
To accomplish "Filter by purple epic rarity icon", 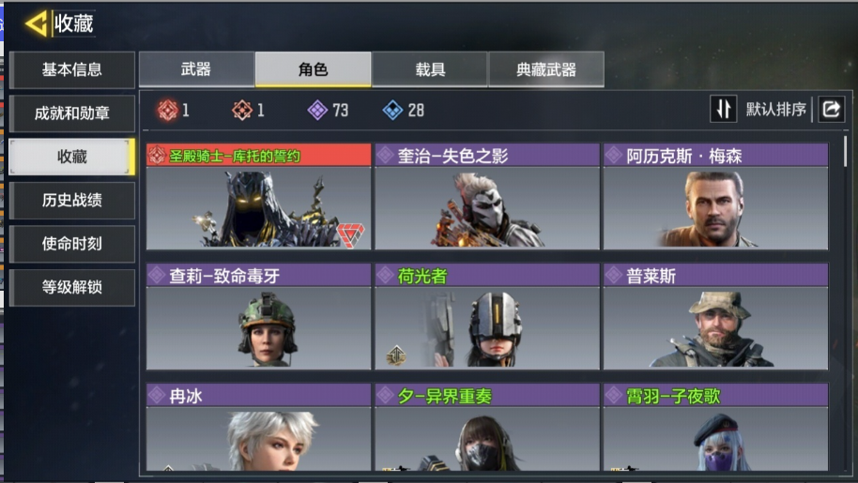I will (x=317, y=110).
